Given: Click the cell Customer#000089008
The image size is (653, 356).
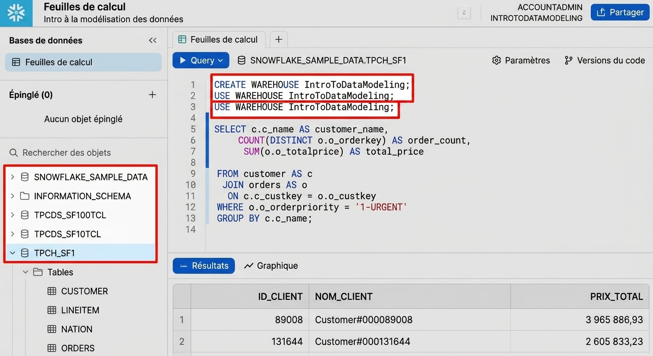Looking at the screenshot, I should pyautogui.click(x=410, y=320).
